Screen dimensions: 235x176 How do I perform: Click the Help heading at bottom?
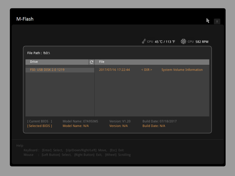point(20,145)
